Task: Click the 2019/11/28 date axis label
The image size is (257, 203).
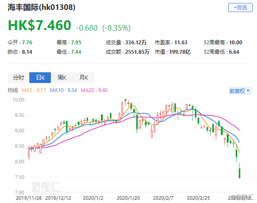Action: pos(29,198)
